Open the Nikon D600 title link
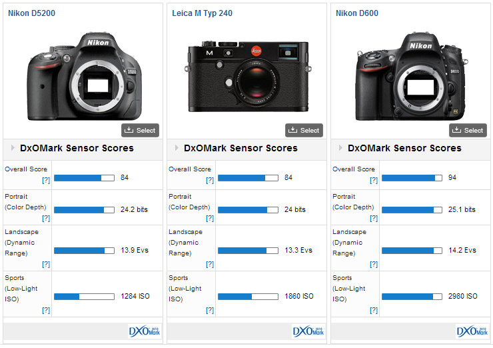This screenshot has width=493, height=348. (355, 13)
